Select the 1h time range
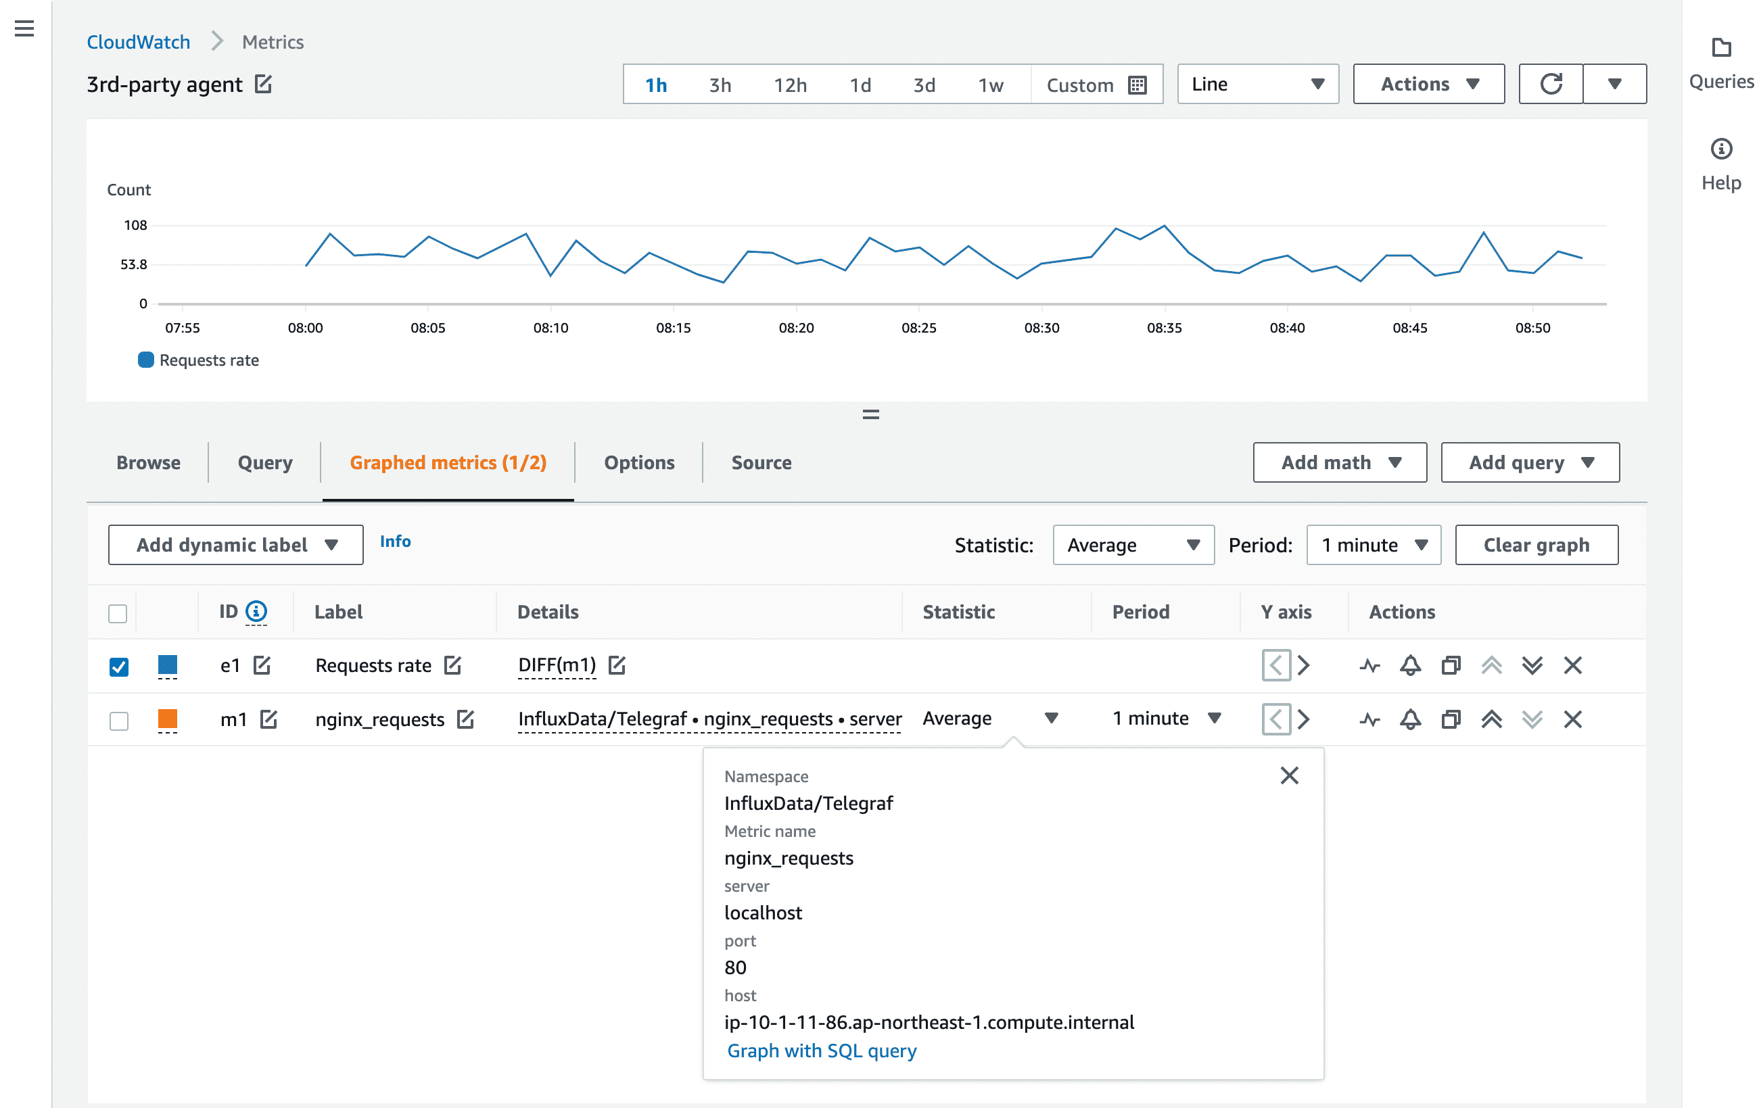 [x=656, y=85]
